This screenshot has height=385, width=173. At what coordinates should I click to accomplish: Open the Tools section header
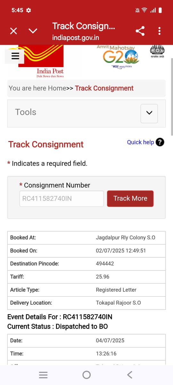pyautogui.click(x=86, y=113)
